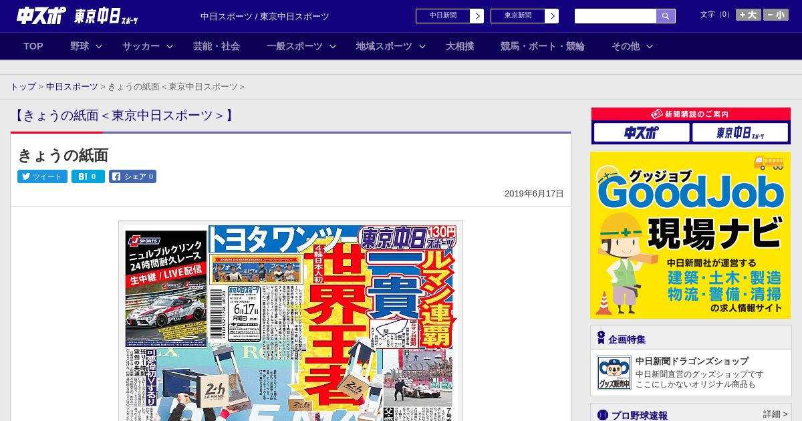Click the 東京中日スポーツ subscription banner button
The width and height of the screenshot is (802, 421).
[x=740, y=132]
